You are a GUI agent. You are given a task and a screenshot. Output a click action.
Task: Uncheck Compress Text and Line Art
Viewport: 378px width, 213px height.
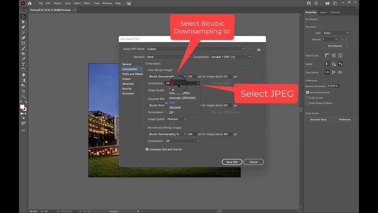pyautogui.click(x=147, y=150)
